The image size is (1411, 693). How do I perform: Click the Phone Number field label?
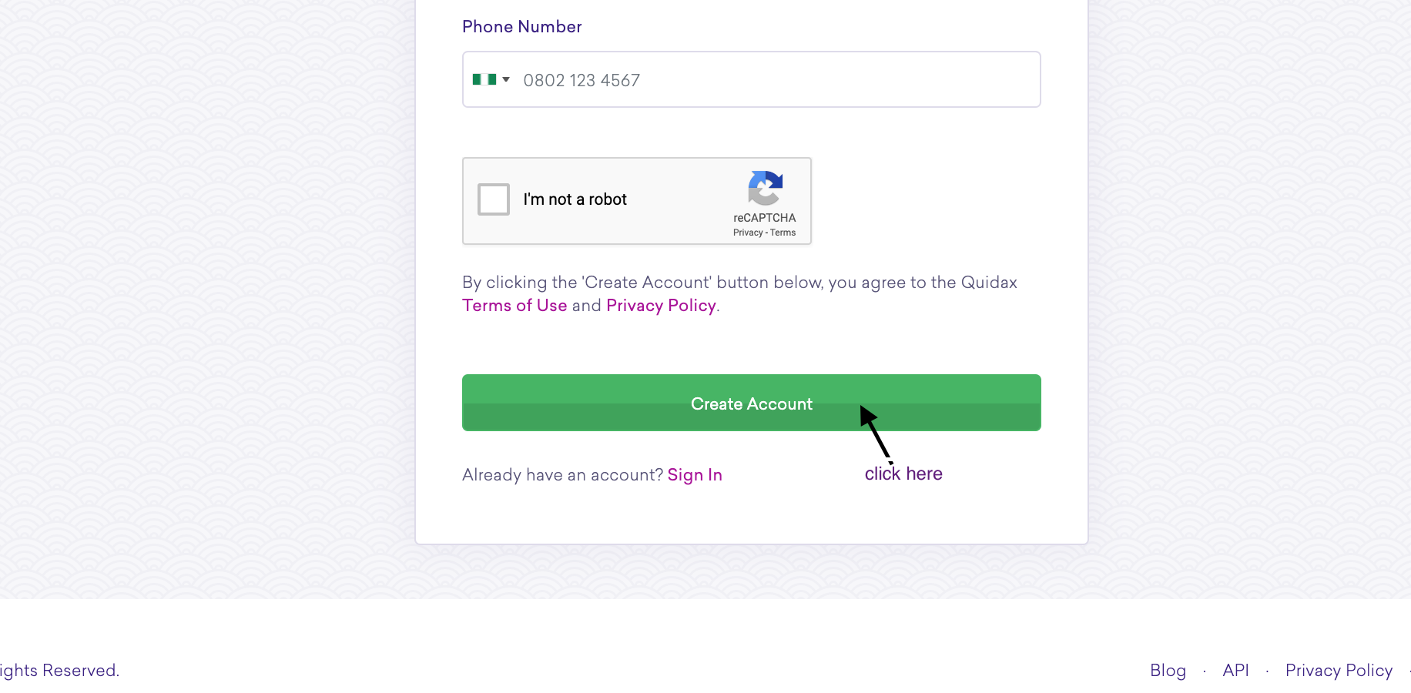522,27
